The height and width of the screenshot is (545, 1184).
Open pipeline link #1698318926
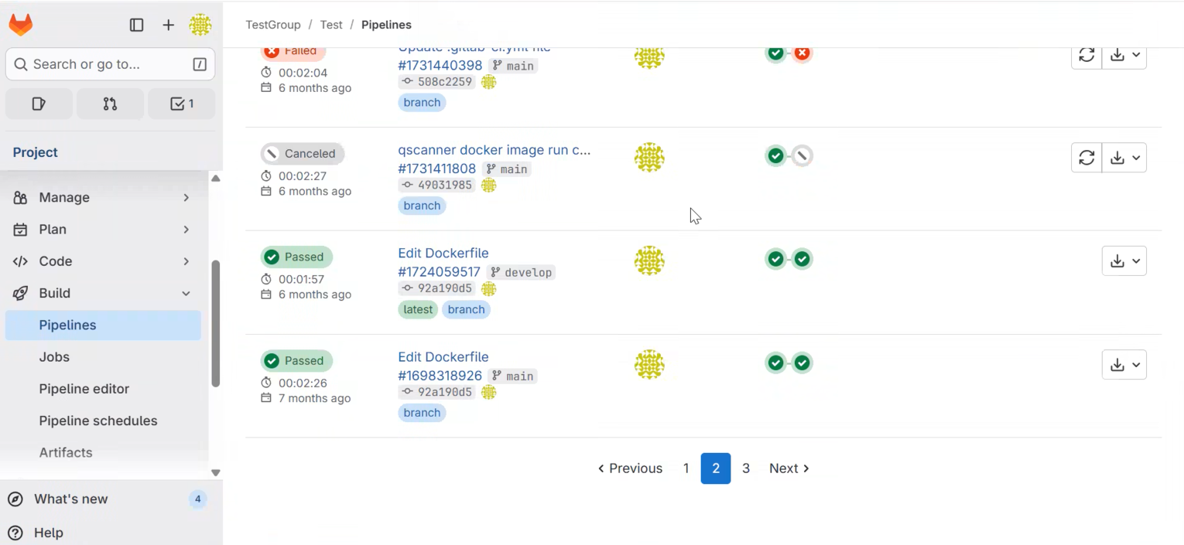440,376
